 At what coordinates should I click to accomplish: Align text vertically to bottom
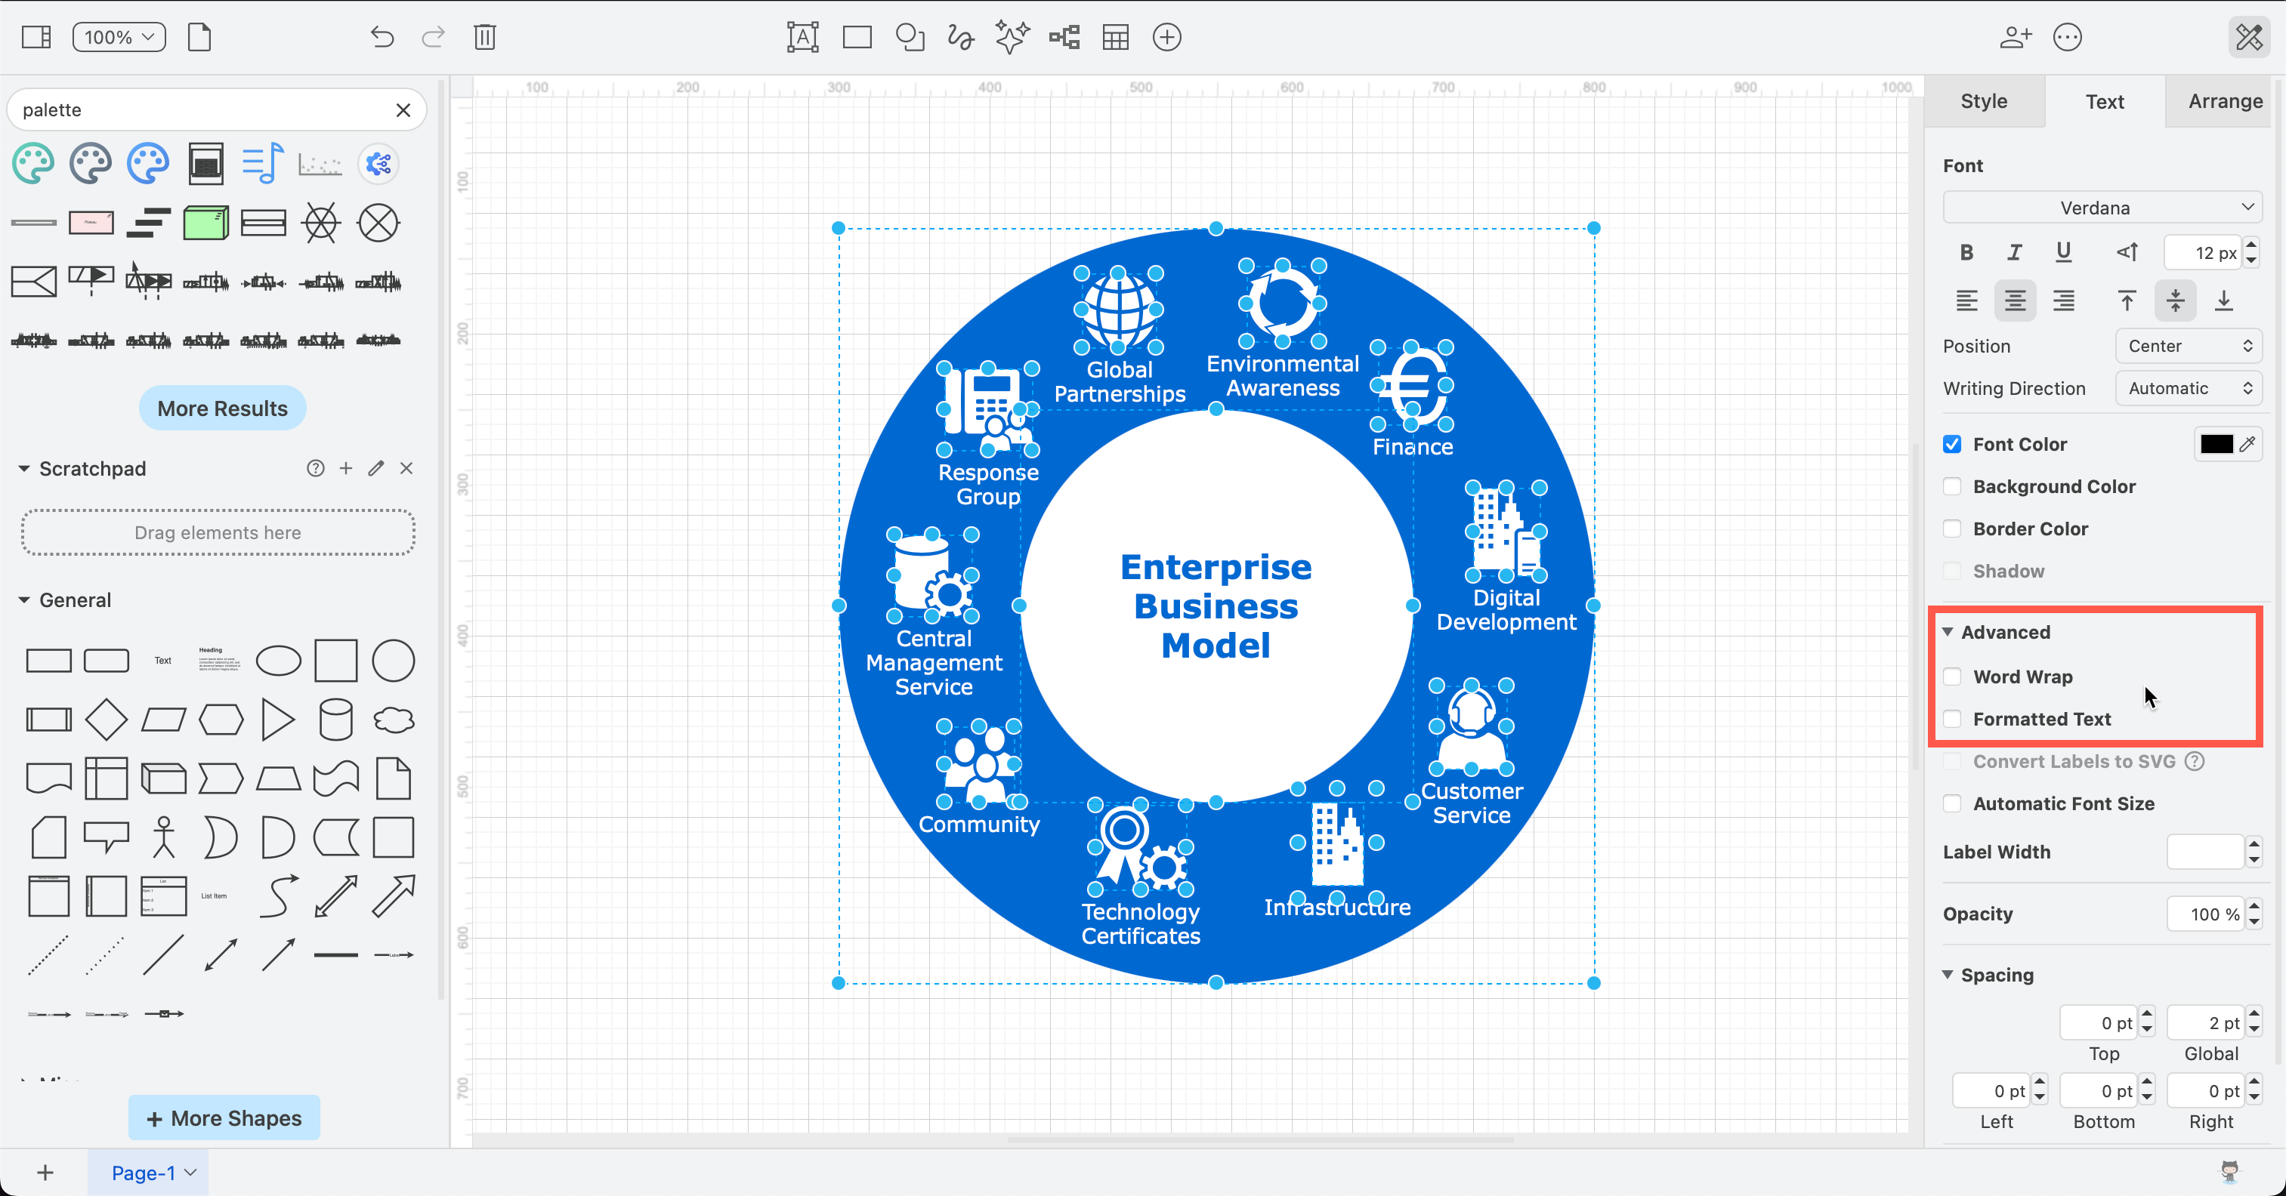(x=2224, y=301)
